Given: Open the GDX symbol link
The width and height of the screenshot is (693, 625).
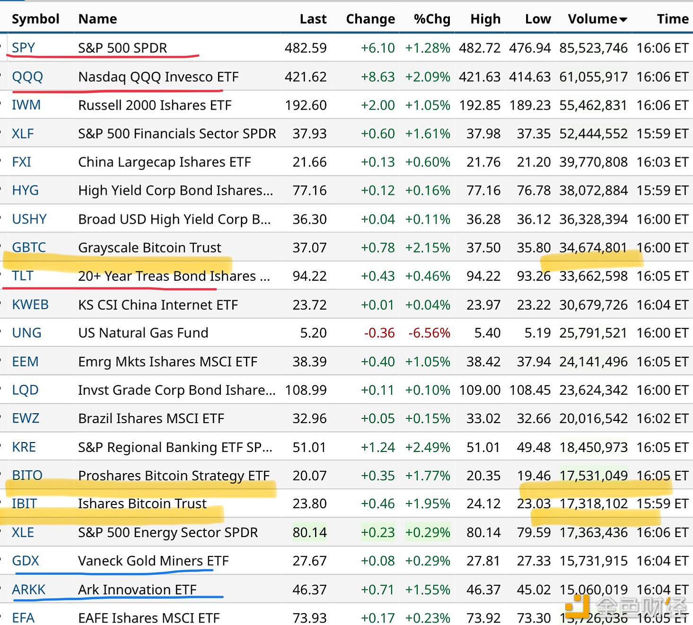Looking at the screenshot, I should [x=26, y=561].
